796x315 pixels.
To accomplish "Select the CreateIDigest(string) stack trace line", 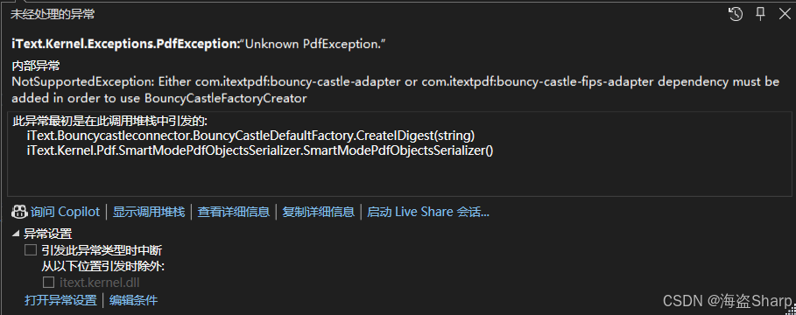I will click(x=250, y=136).
